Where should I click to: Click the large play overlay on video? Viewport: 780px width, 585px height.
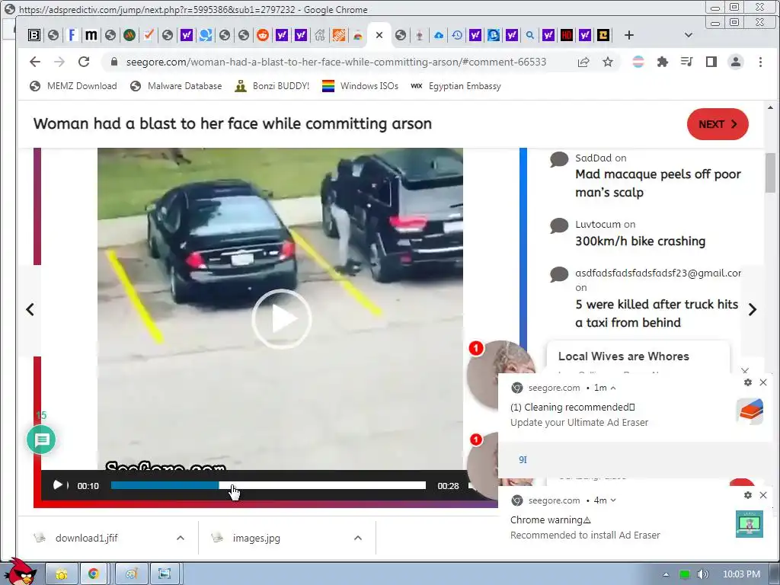point(282,319)
